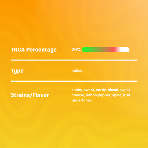Click the THCA Percentage heading

[34, 50]
